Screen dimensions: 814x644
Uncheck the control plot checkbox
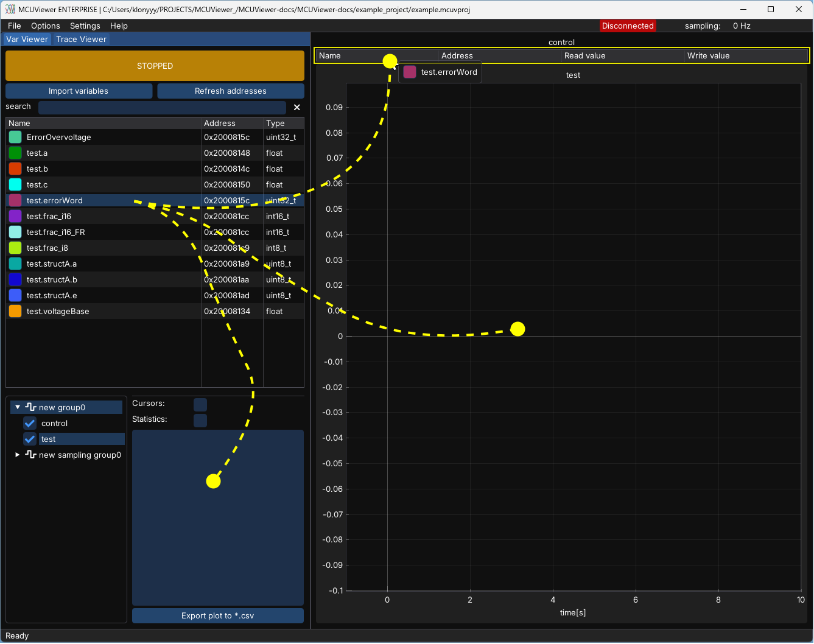[30, 423]
